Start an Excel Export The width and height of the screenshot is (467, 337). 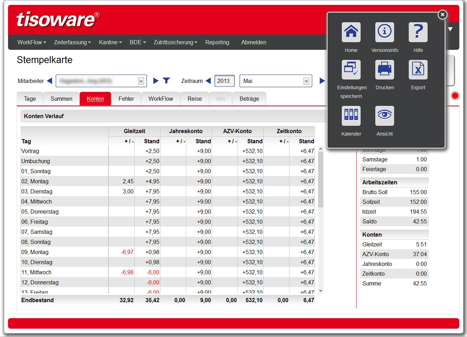click(x=418, y=70)
